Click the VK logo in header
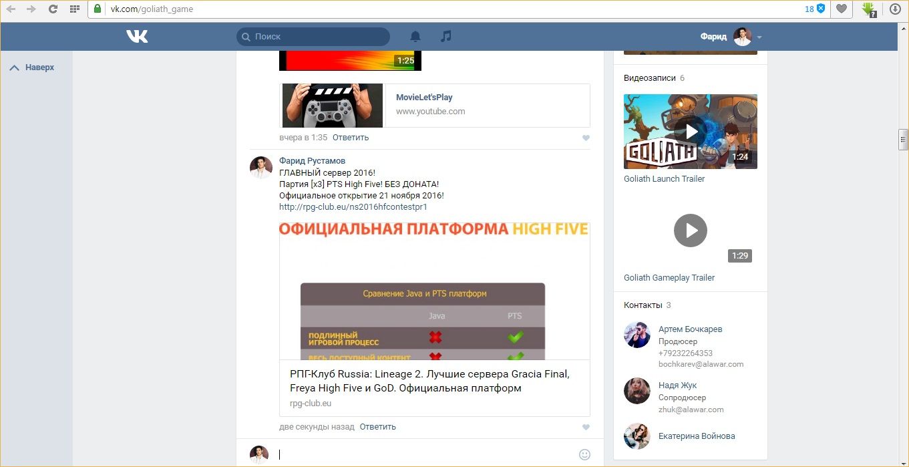The height and width of the screenshot is (467, 909). point(137,37)
